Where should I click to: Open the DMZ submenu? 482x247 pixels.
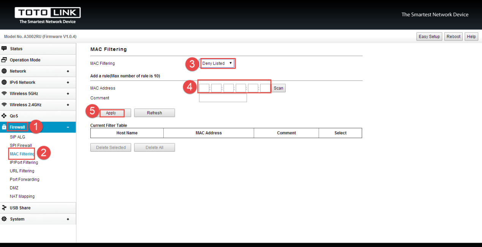point(14,188)
